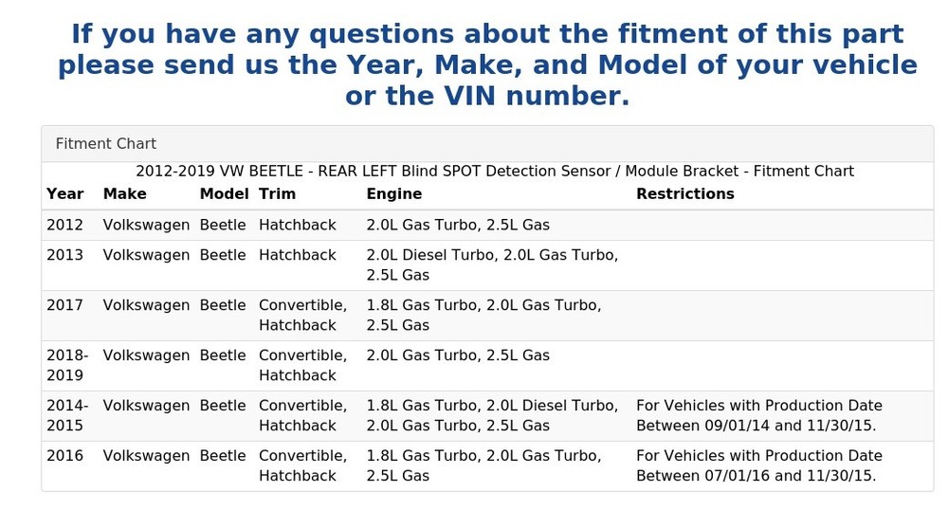The height and width of the screenshot is (510, 948).
Task: Click the 2012 year cell
Action: 65,226
